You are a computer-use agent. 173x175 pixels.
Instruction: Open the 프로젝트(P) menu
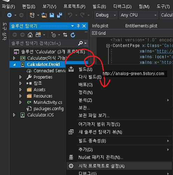pyautogui.click(x=75, y=7)
